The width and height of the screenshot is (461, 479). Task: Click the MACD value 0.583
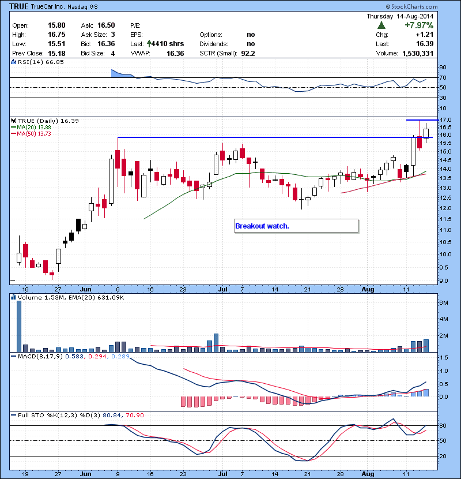coord(74,356)
